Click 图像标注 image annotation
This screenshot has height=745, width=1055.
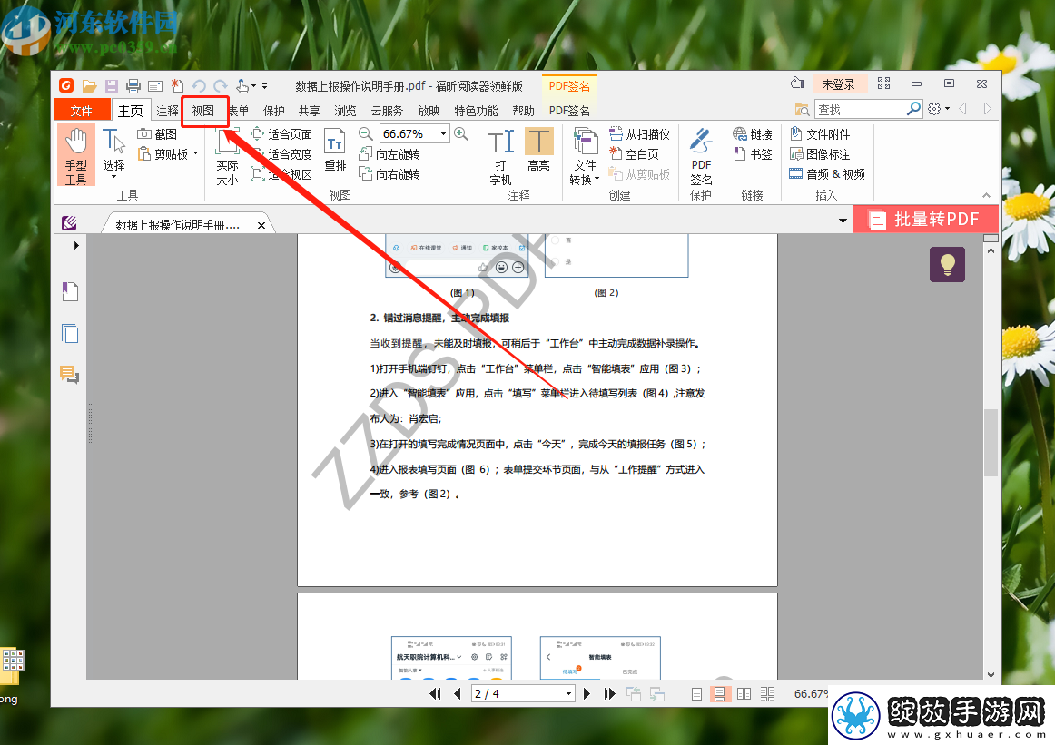[820, 154]
